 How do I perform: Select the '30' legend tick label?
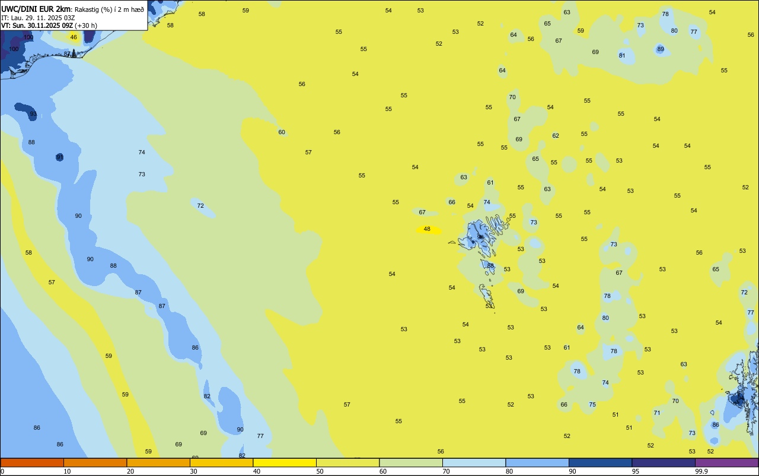[x=193, y=471]
